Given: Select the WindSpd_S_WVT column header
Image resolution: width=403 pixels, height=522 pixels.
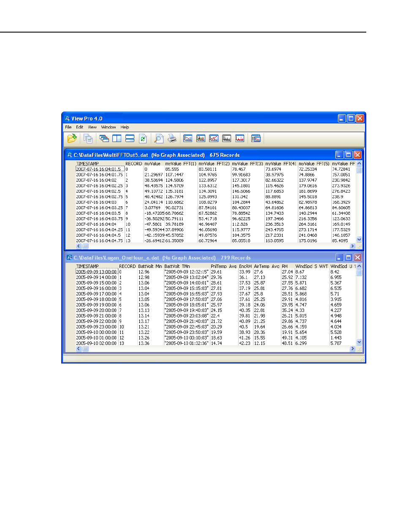Looking at the screenshot, I should tap(312, 266).
